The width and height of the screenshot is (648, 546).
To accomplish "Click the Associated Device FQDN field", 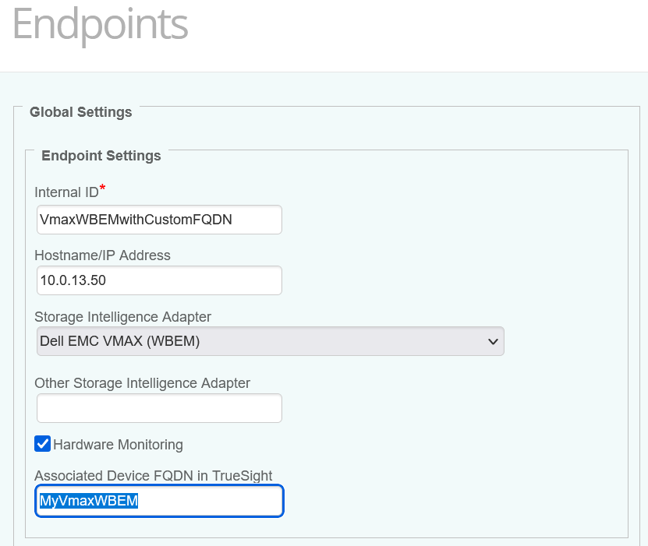I will (159, 501).
